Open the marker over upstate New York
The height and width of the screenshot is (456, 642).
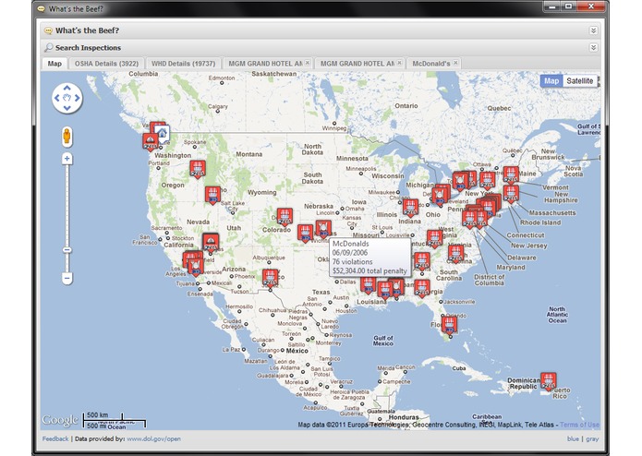pyautogui.click(x=487, y=181)
